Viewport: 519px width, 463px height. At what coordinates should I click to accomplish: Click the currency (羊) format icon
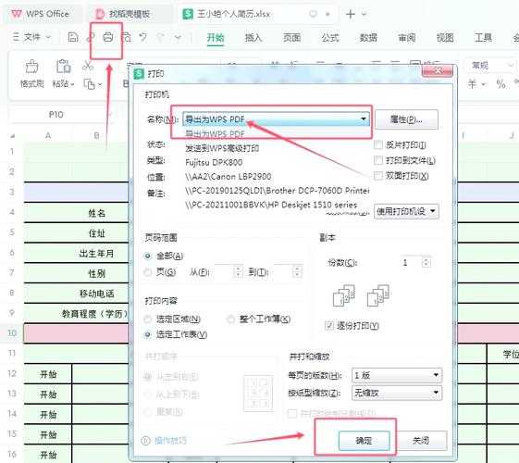click(x=473, y=83)
